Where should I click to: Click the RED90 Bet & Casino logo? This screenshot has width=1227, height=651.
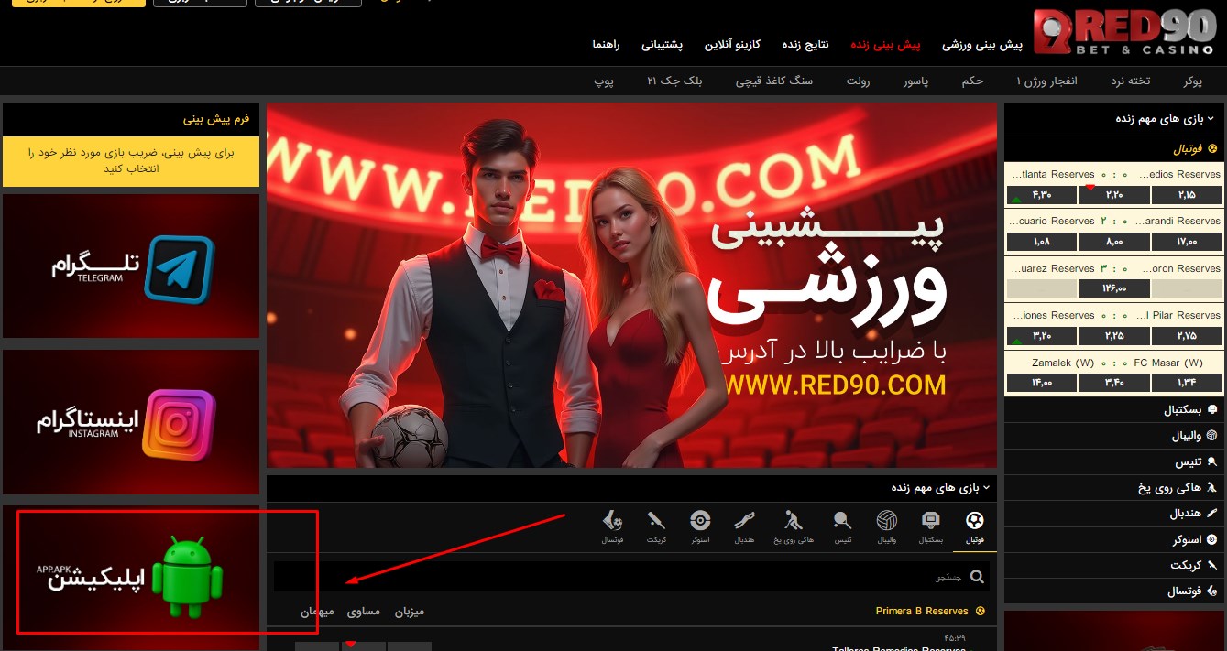pyautogui.click(x=1123, y=33)
